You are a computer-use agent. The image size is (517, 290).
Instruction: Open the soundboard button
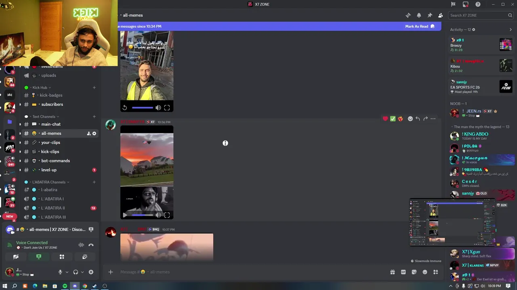[x=85, y=257]
